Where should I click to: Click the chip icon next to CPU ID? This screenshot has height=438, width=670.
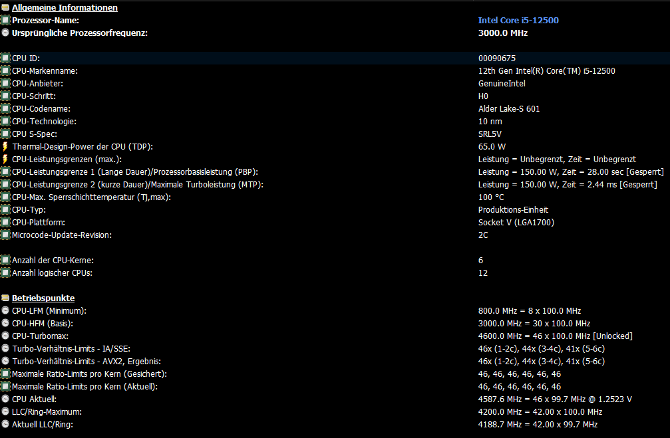coord(5,58)
